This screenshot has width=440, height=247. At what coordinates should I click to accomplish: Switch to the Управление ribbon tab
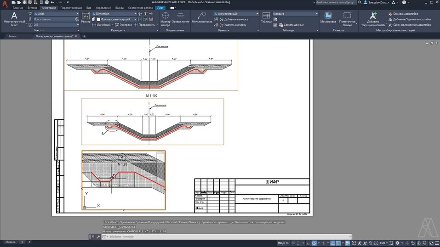103,8
